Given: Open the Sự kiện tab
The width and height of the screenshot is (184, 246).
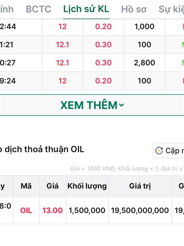Looking at the screenshot, I should coord(171,9).
